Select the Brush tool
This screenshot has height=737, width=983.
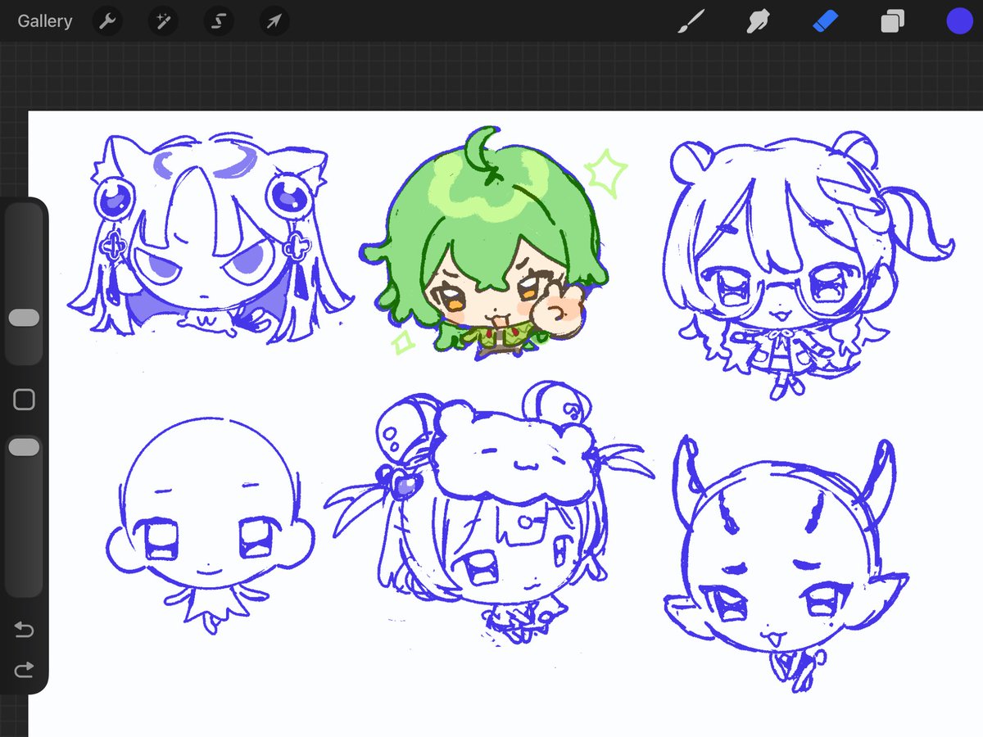point(692,21)
